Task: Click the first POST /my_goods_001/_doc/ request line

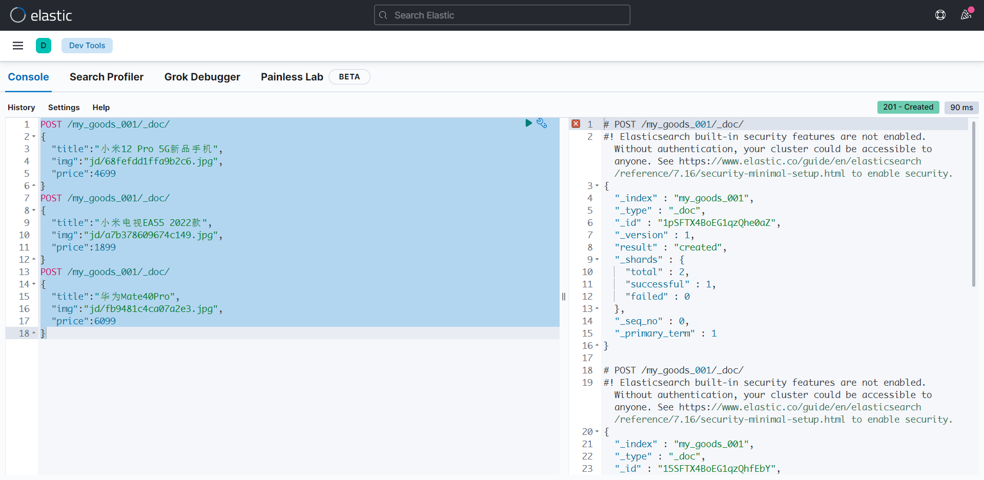Action: coord(105,124)
